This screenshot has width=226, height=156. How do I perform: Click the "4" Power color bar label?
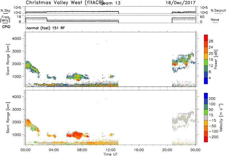(210, 78)
